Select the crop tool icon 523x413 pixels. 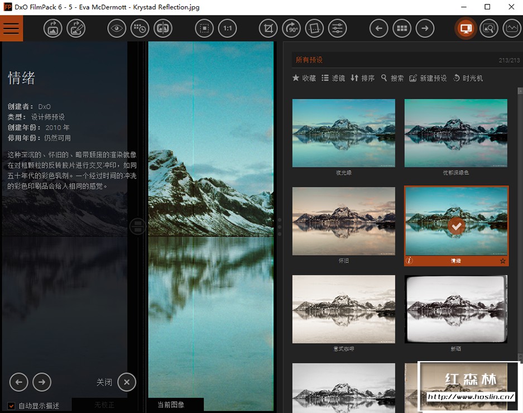click(268, 28)
